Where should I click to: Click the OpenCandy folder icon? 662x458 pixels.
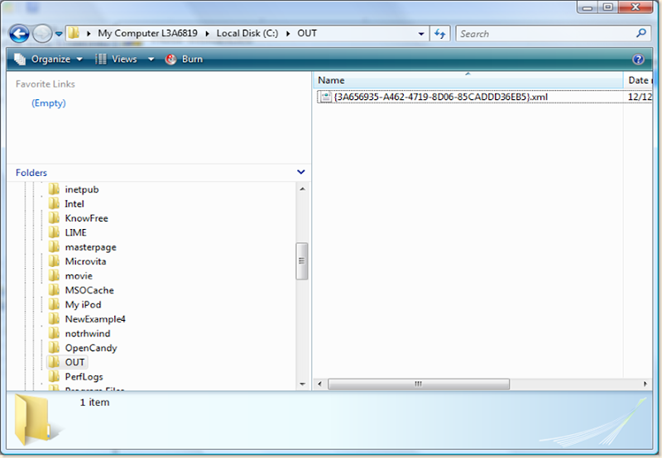(x=54, y=347)
